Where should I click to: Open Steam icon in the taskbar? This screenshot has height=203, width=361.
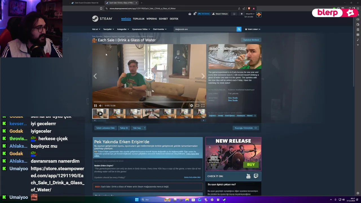point(224,200)
